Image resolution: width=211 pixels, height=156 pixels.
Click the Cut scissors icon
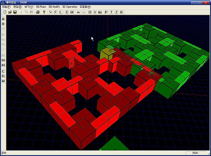[21, 12]
